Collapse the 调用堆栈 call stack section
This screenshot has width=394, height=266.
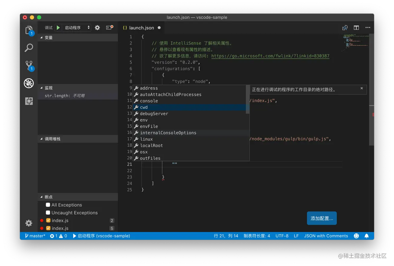[52, 139]
